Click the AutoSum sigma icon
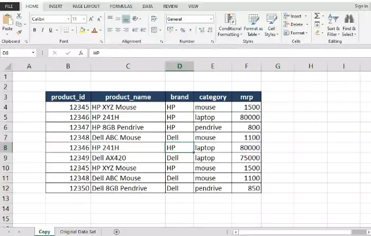This screenshot has width=371, height=236. pyautogui.click(x=317, y=16)
